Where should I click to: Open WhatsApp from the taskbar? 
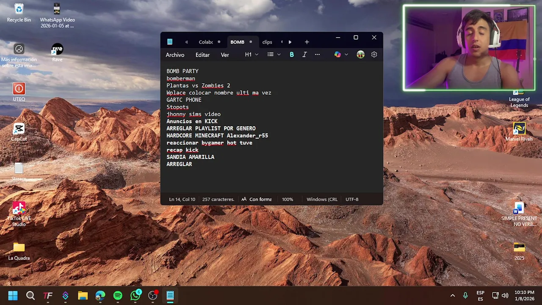pos(135,296)
